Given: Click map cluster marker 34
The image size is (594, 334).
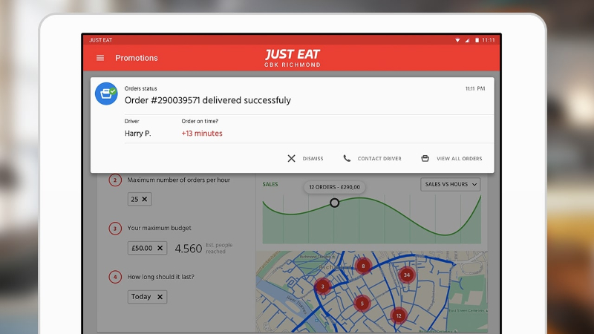Looking at the screenshot, I should tap(406, 275).
